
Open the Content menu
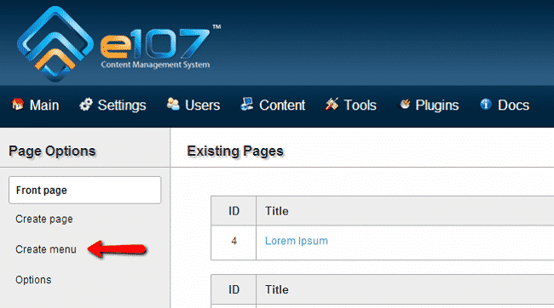(x=282, y=106)
